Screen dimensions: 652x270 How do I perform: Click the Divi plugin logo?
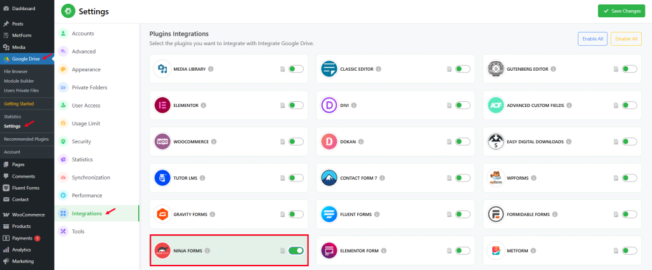coord(329,105)
